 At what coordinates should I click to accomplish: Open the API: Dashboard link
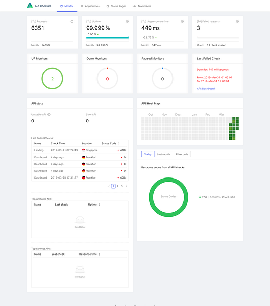(x=206, y=89)
